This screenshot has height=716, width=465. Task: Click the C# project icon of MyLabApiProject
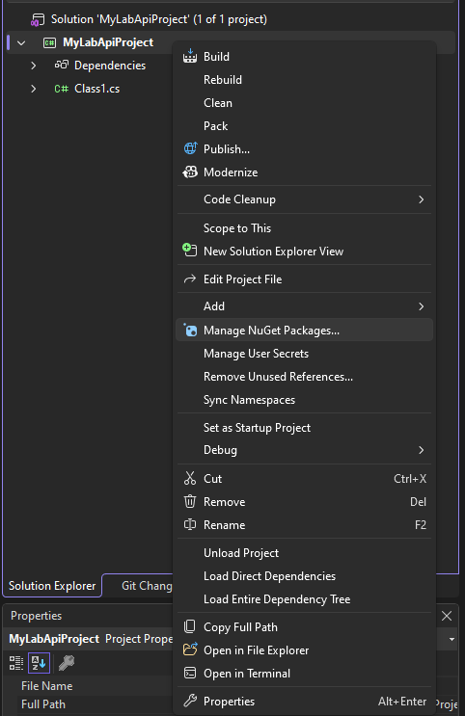pos(49,43)
